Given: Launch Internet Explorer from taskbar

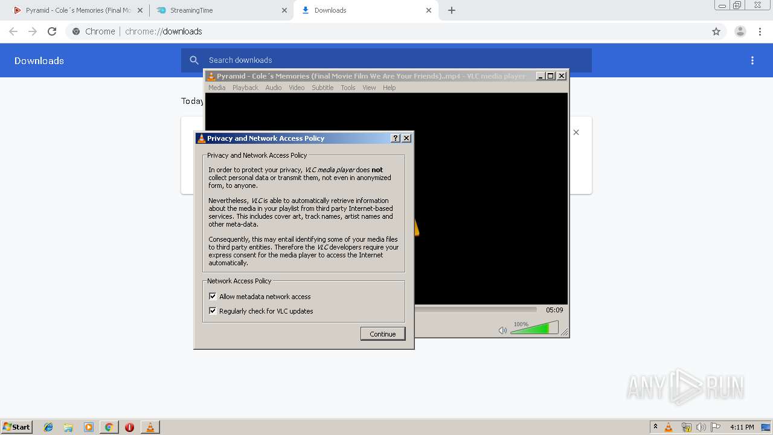Looking at the screenshot, I should click(48, 427).
